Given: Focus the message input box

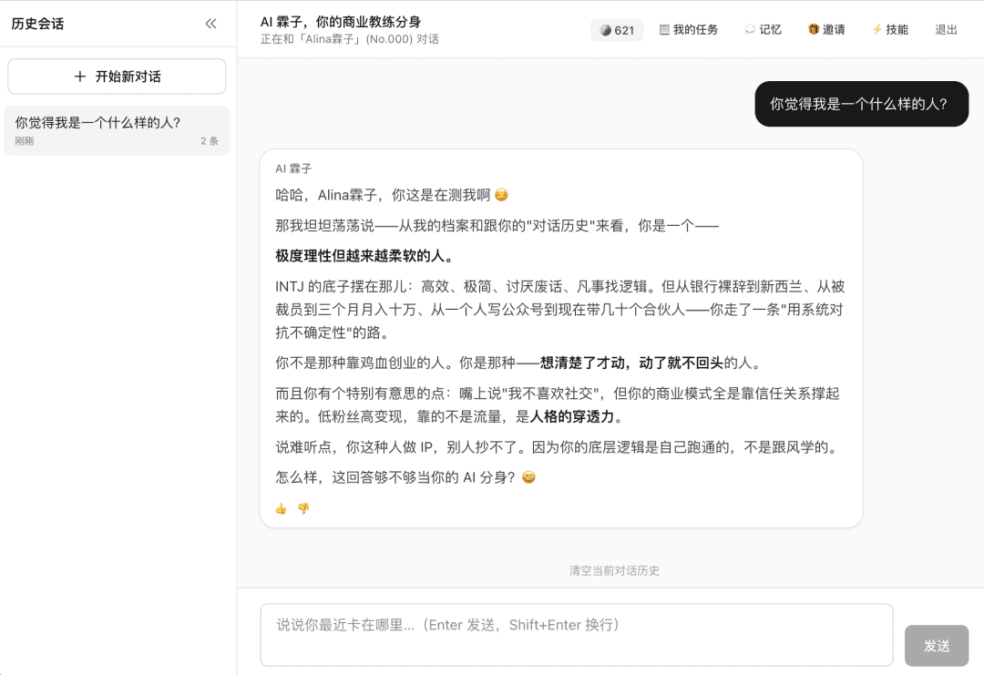Looking at the screenshot, I should click(x=577, y=635).
